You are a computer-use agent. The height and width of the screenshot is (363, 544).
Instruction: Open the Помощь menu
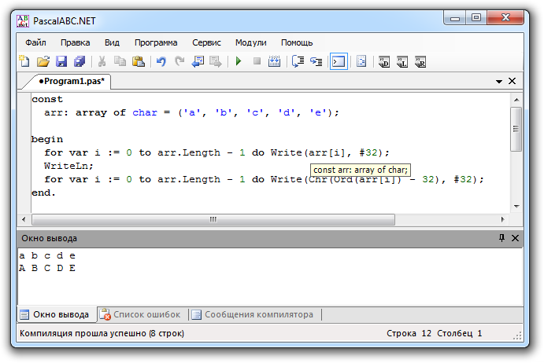pos(297,42)
